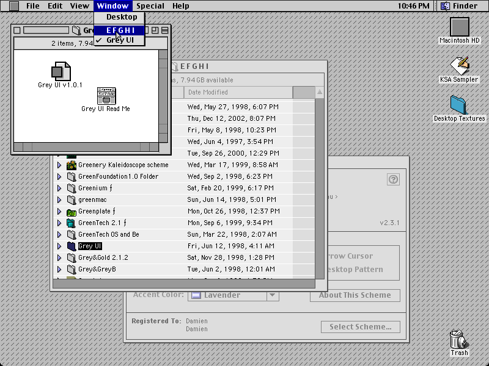Viewport: 489px width, 366px height.
Task: Expand the Greenplate ƒ disclosure triangle
Action: point(59,211)
